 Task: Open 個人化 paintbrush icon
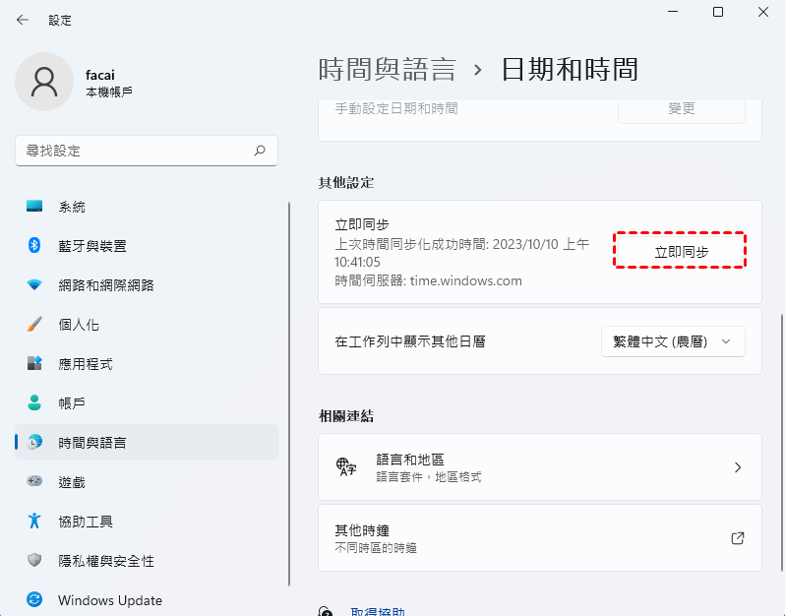[35, 325]
